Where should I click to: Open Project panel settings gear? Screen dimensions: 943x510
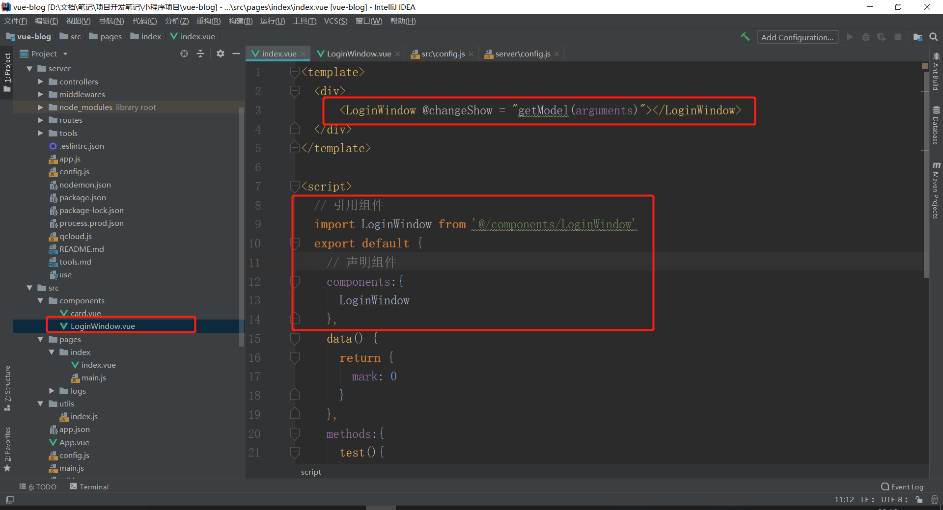(221, 54)
